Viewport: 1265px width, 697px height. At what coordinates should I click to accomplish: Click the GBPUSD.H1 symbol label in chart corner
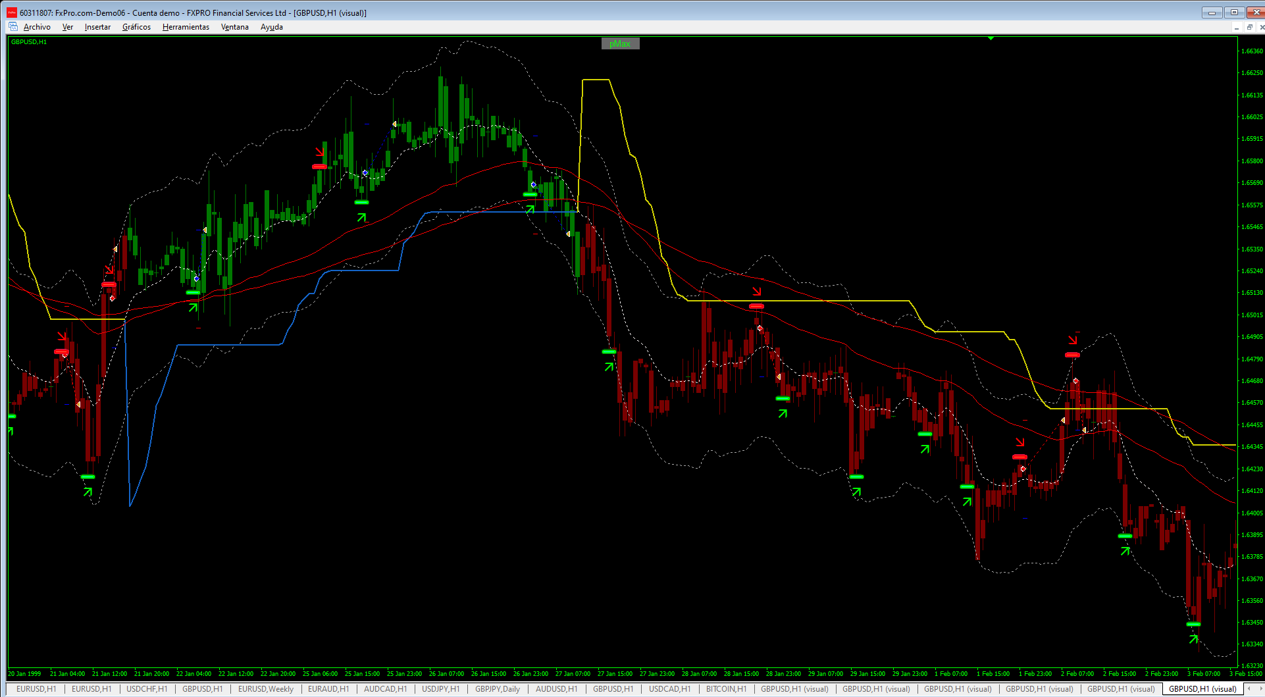click(x=29, y=42)
